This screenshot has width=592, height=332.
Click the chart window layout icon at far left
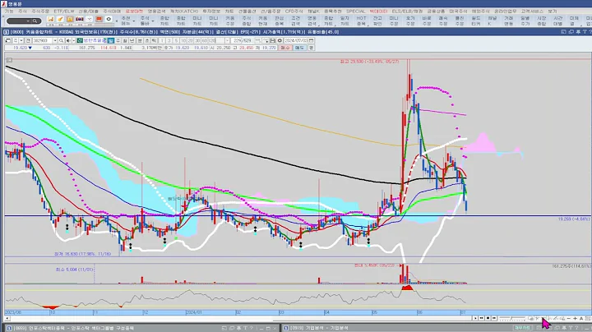coord(8,40)
